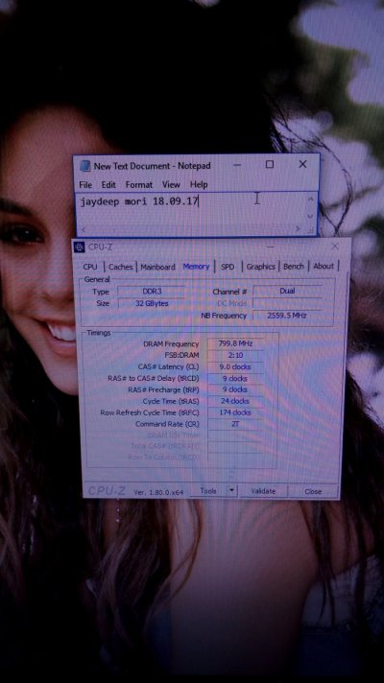Open the About tab
Viewport: 384px width, 683px height.
324,266
